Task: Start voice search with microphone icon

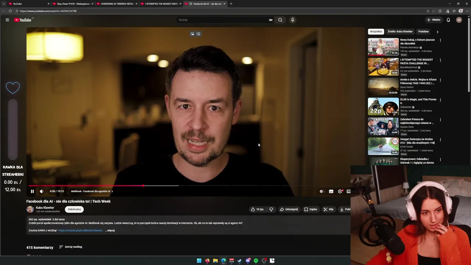Action: (x=293, y=20)
